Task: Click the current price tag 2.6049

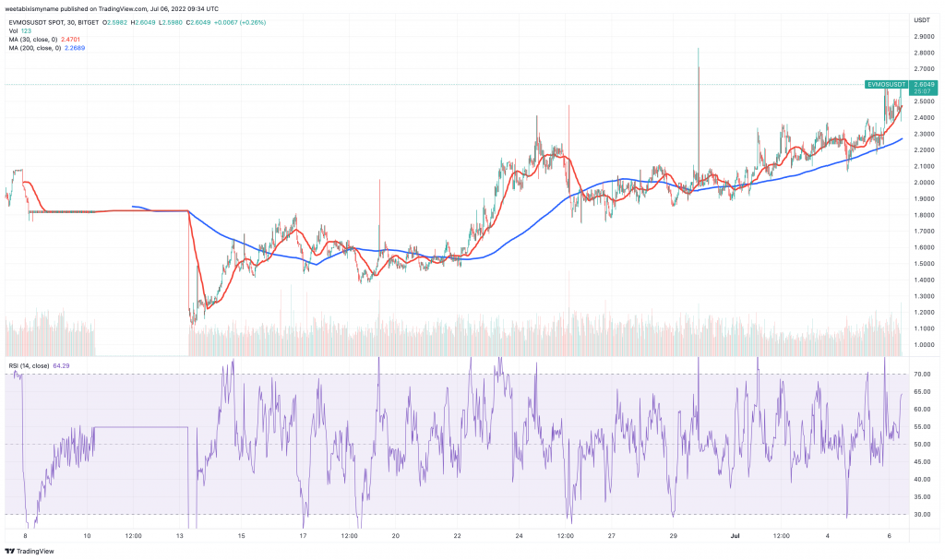Action: 924,84
